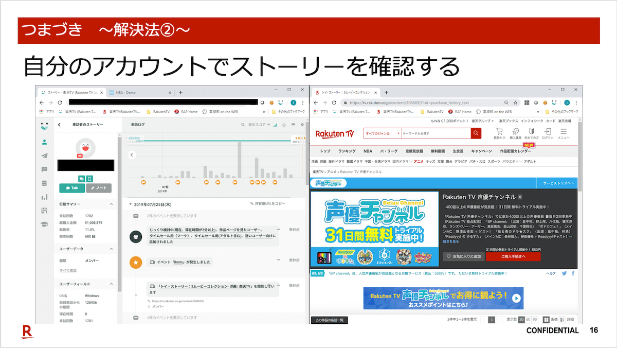Click 共有用URLをコピー link
Image resolution: width=617 pixels, height=348 pixels.
pos(267,204)
